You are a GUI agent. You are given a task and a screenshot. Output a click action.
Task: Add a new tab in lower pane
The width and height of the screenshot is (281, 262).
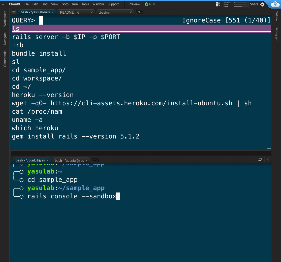95,160
